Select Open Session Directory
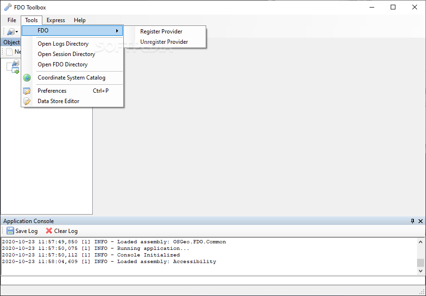Image resolution: width=426 pixels, height=296 pixels. click(72, 54)
